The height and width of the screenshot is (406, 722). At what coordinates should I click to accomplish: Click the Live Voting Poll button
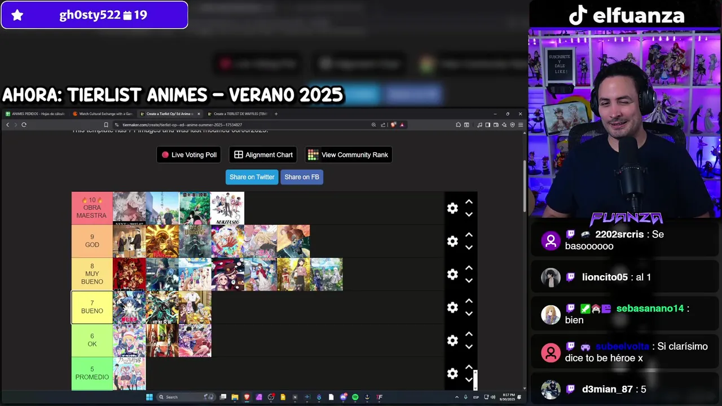pyautogui.click(x=188, y=155)
